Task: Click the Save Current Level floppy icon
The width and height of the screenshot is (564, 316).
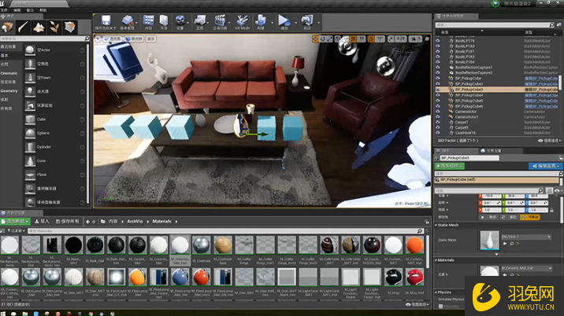Action: pos(106,20)
